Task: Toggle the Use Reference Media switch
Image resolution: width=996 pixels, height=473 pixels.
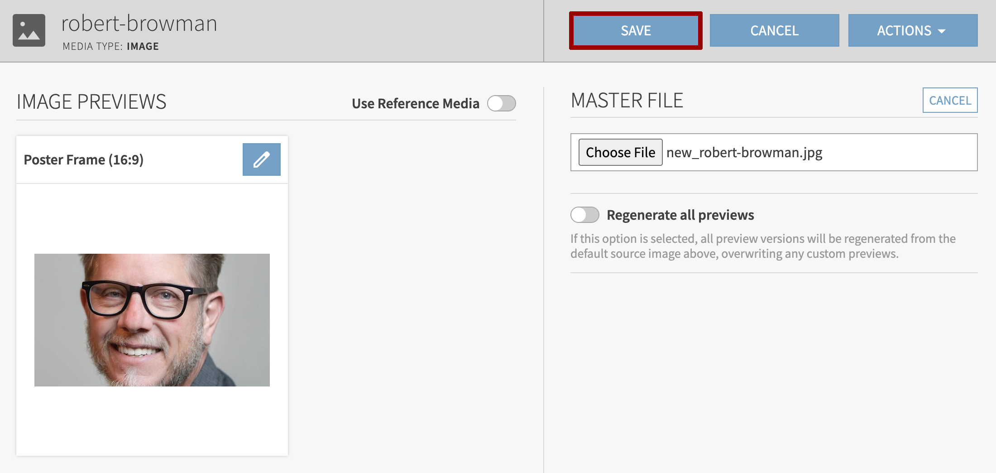Action: 501,103
